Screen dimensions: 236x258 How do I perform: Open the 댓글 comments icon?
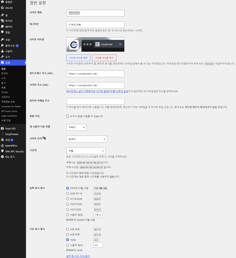coord(2,32)
